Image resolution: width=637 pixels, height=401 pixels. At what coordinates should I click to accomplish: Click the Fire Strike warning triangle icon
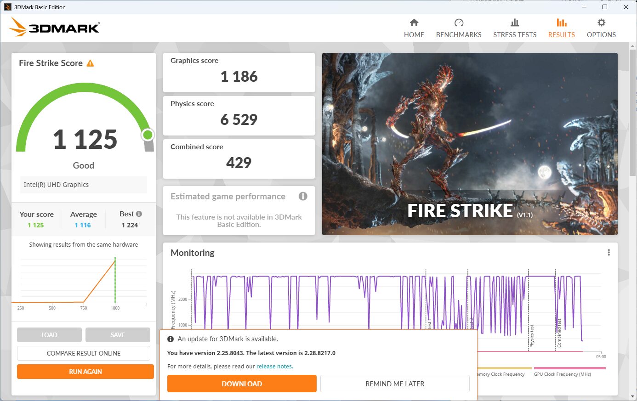(90, 63)
